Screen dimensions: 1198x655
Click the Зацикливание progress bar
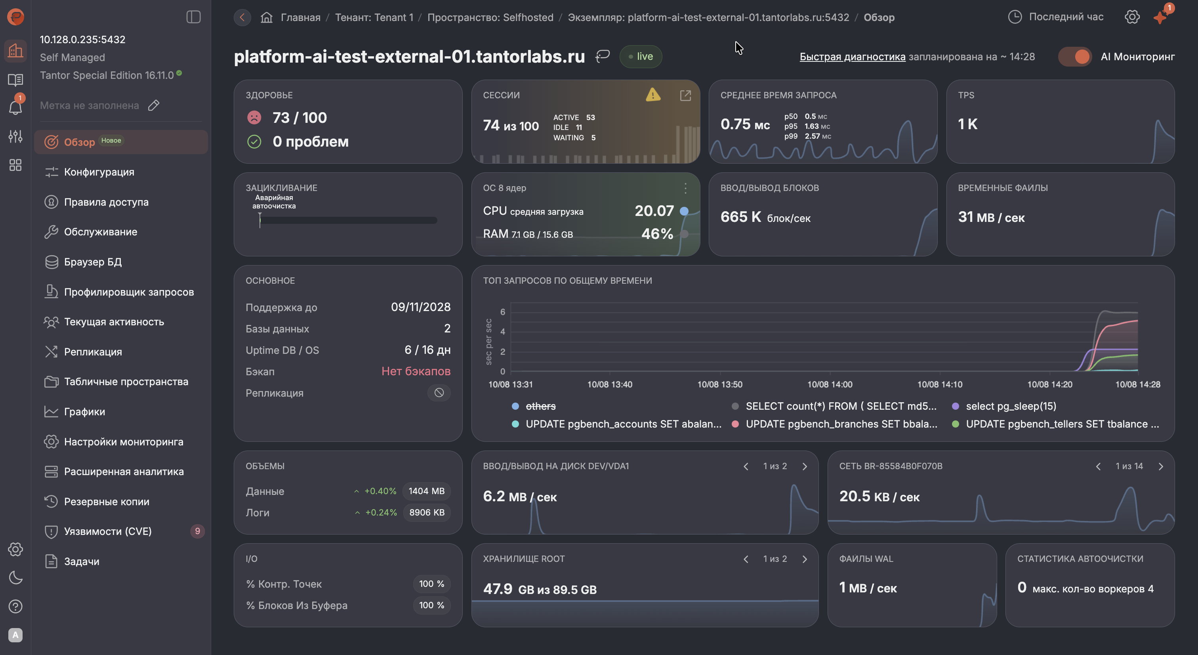point(348,220)
